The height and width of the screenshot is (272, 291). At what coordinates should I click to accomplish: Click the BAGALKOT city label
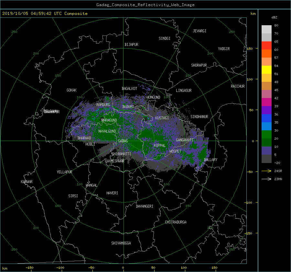pos(129,89)
